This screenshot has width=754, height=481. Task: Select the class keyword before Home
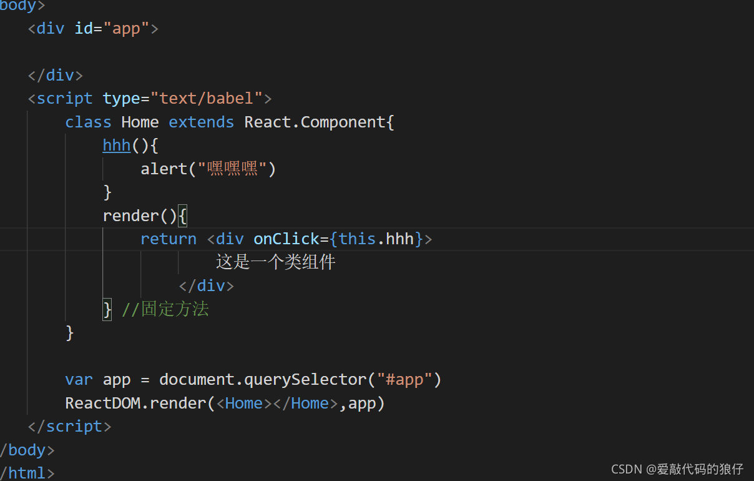tap(87, 122)
